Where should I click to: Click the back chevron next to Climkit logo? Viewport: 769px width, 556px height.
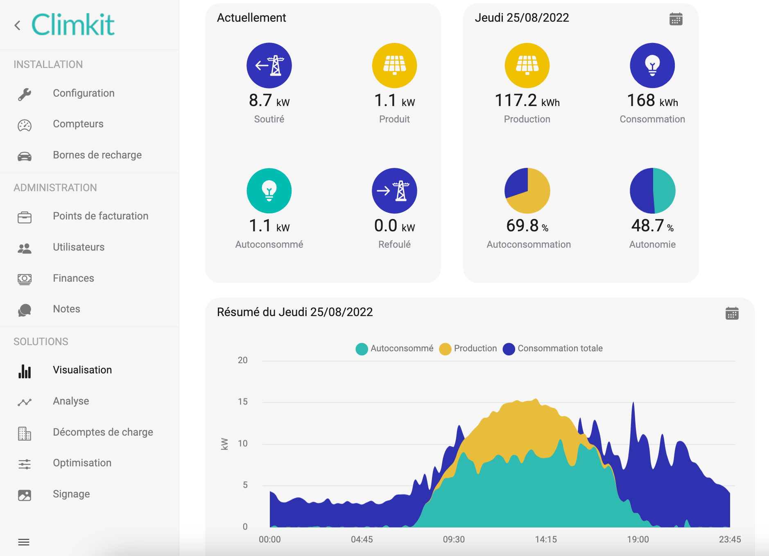(17, 25)
